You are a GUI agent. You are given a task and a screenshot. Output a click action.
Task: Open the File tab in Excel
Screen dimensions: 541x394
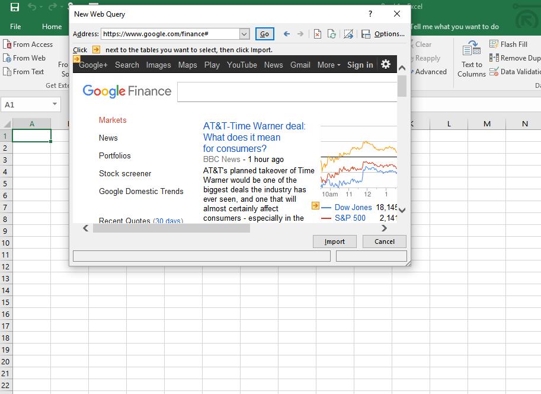point(15,27)
